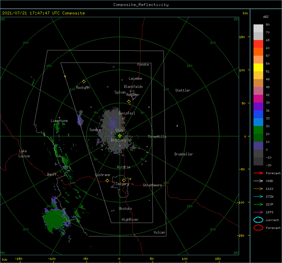Pick the light gray 70-80 dBZ swatch
This screenshot has width=282, height=263.
[258, 28]
